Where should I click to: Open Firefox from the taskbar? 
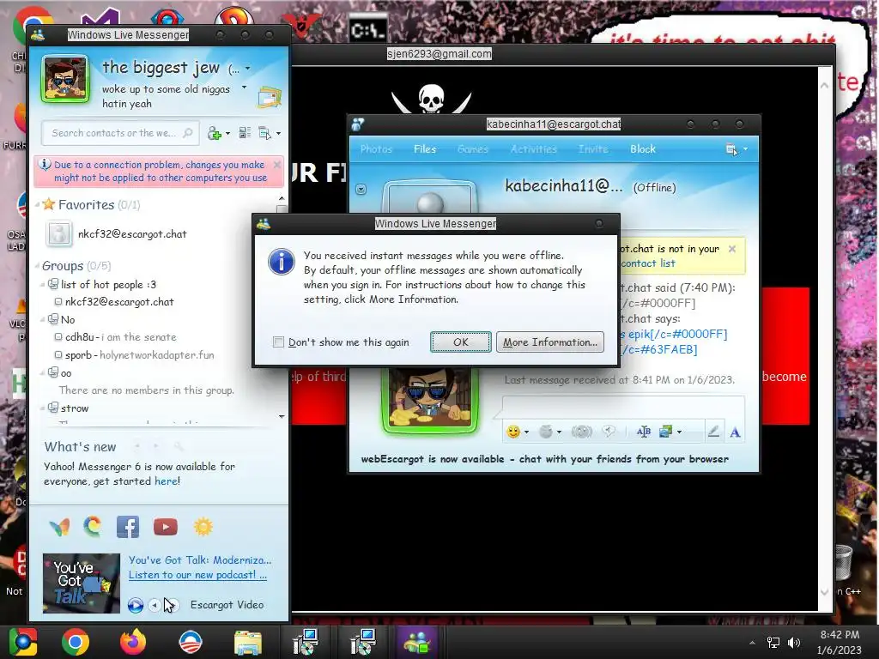coord(133,642)
